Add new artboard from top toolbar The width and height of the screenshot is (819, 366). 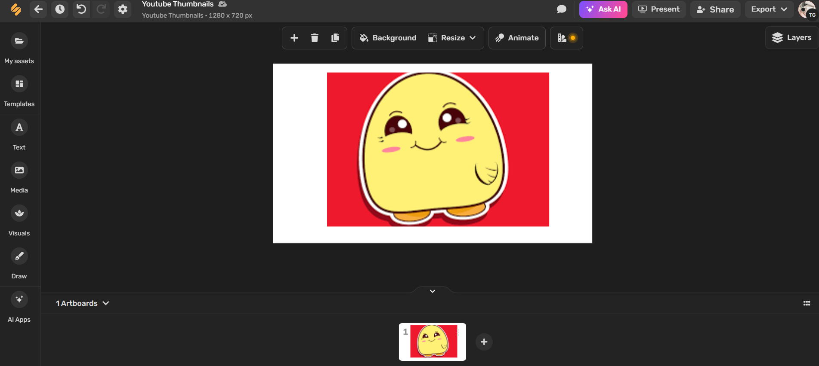coord(294,38)
